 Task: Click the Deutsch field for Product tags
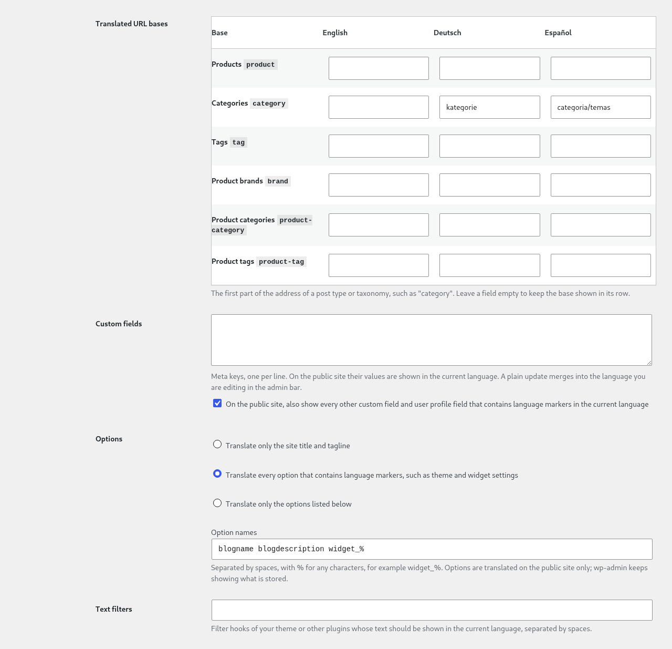[490, 265]
